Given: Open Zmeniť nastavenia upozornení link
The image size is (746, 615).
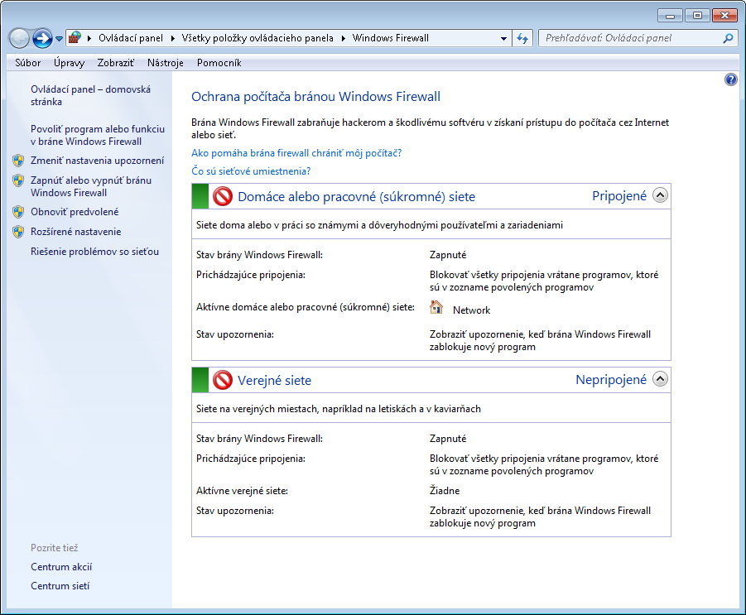Looking at the screenshot, I should [97, 161].
